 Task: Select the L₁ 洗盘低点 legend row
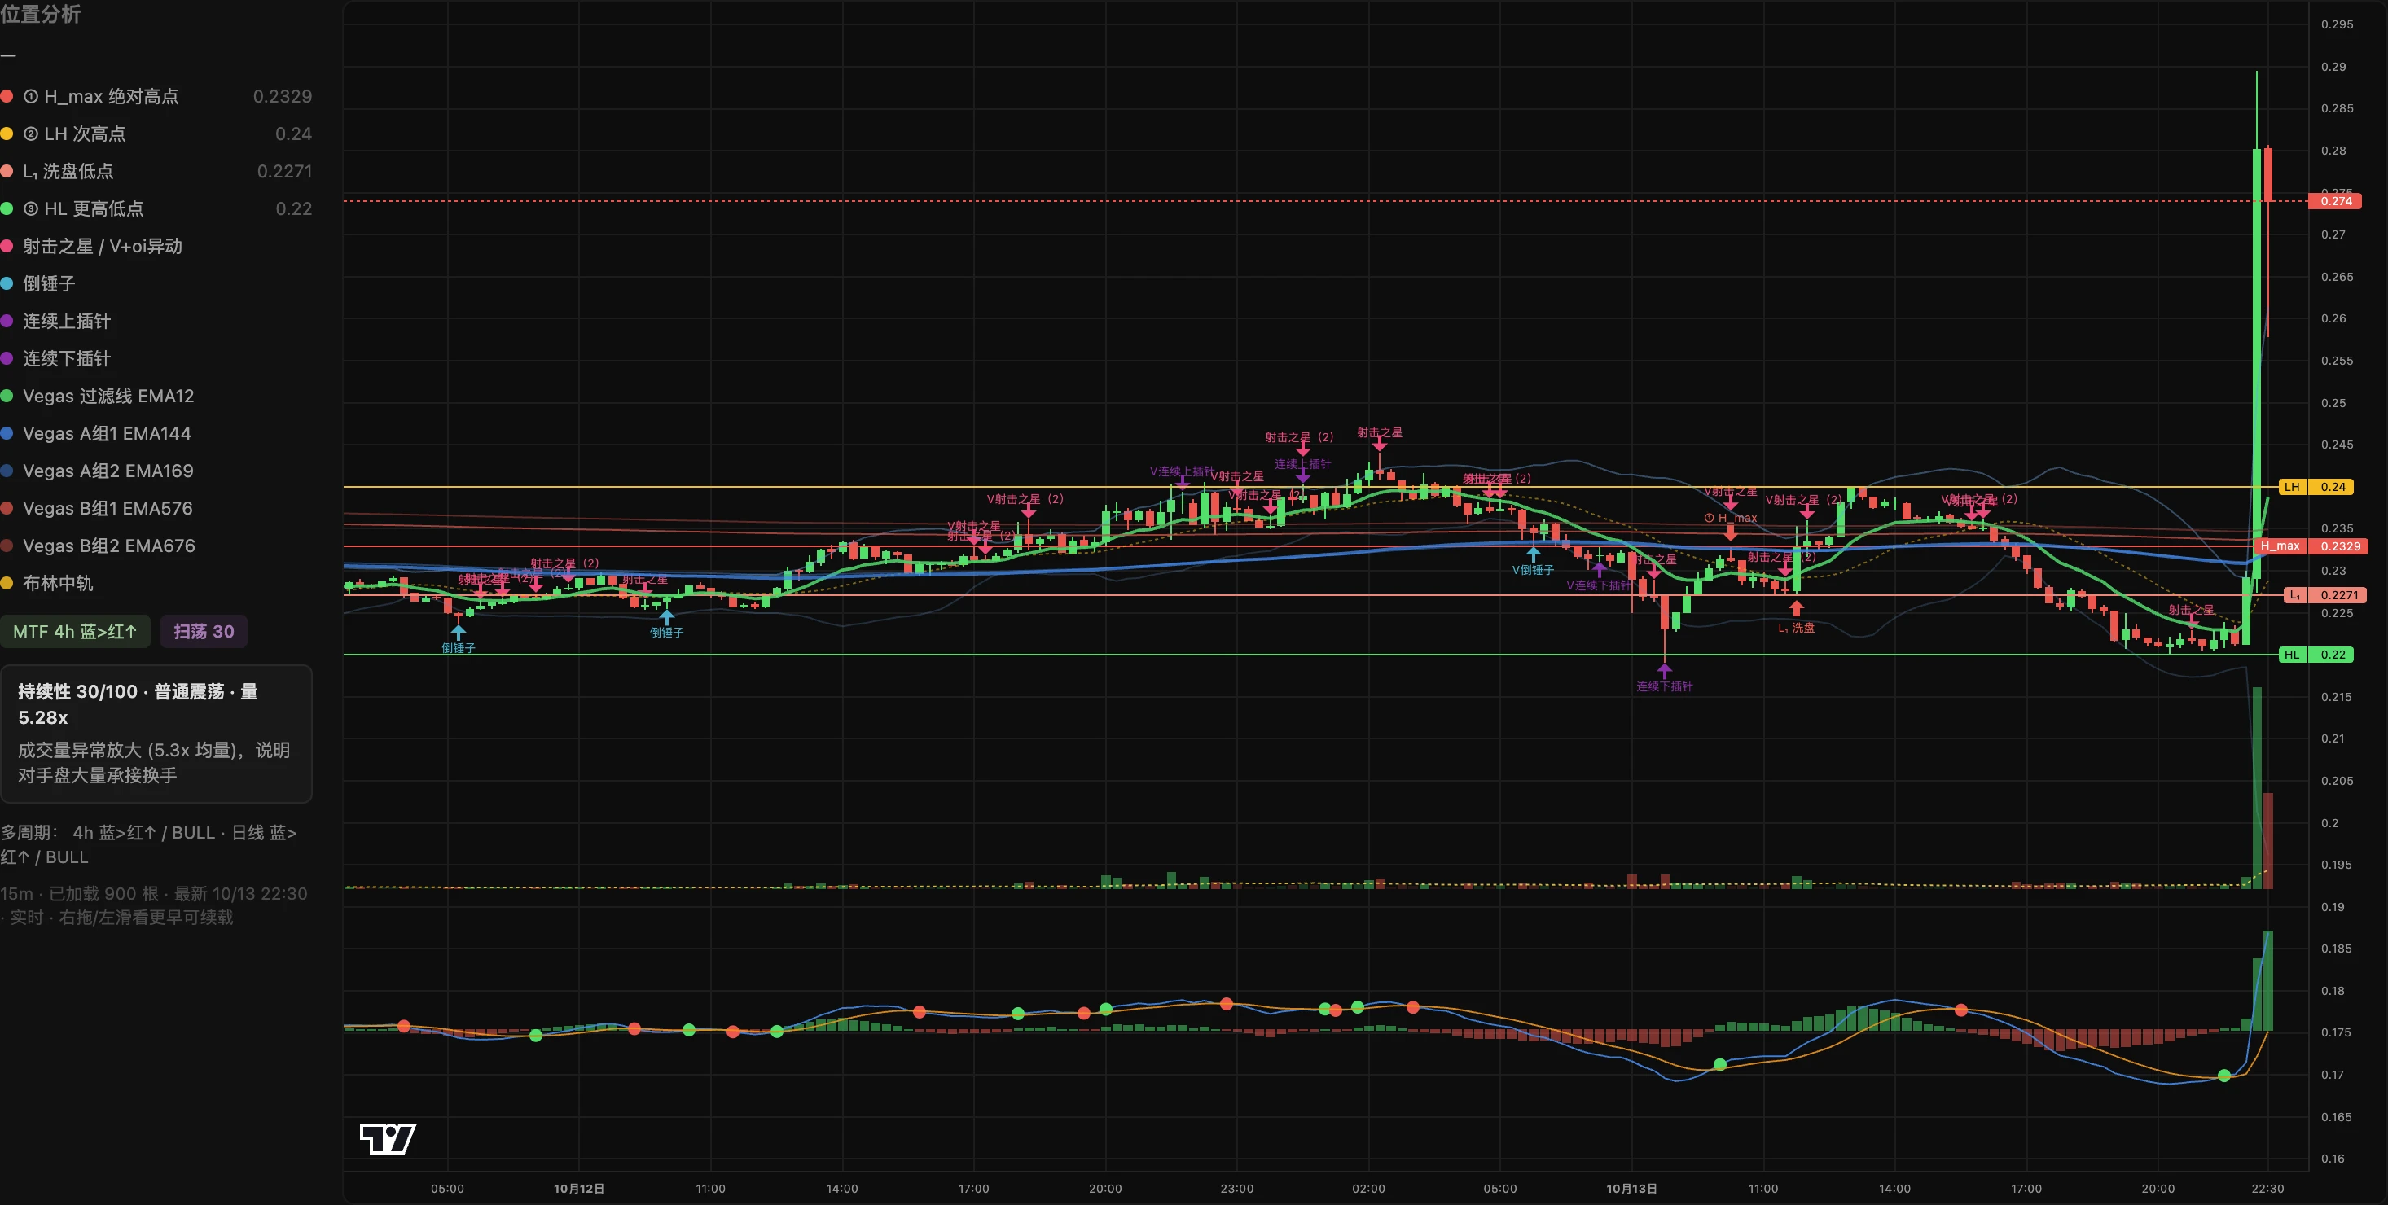156,172
